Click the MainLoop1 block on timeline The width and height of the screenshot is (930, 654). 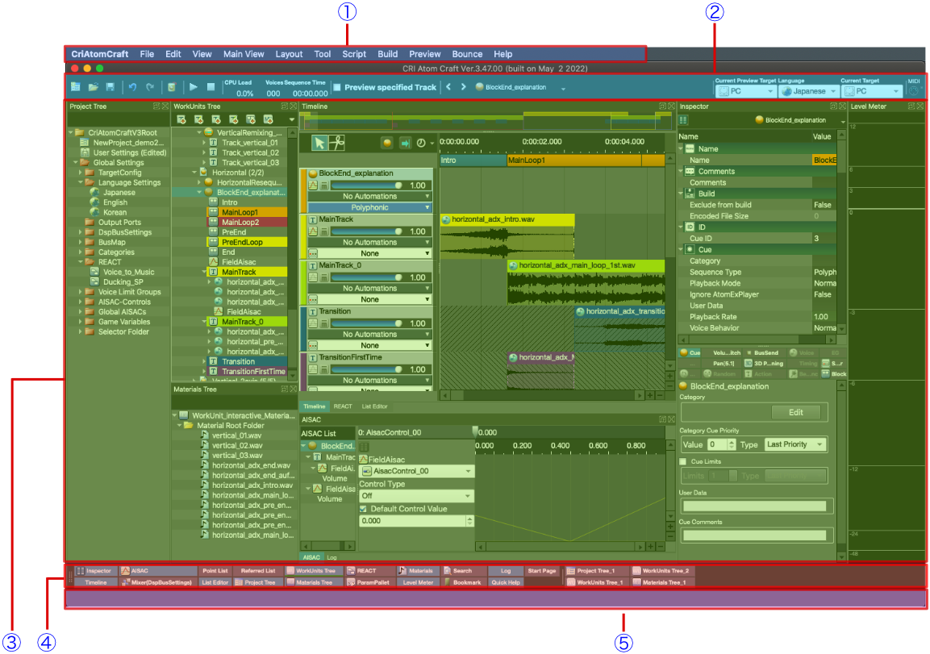coord(574,160)
